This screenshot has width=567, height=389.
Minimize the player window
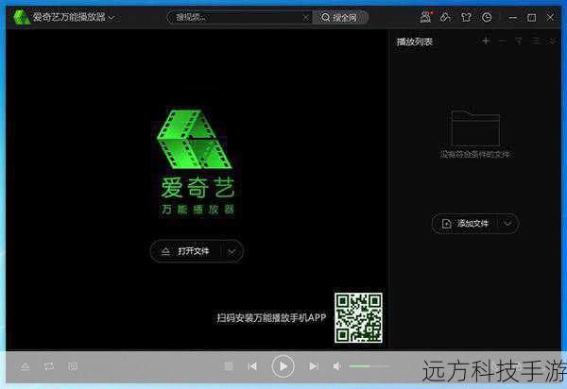513,17
